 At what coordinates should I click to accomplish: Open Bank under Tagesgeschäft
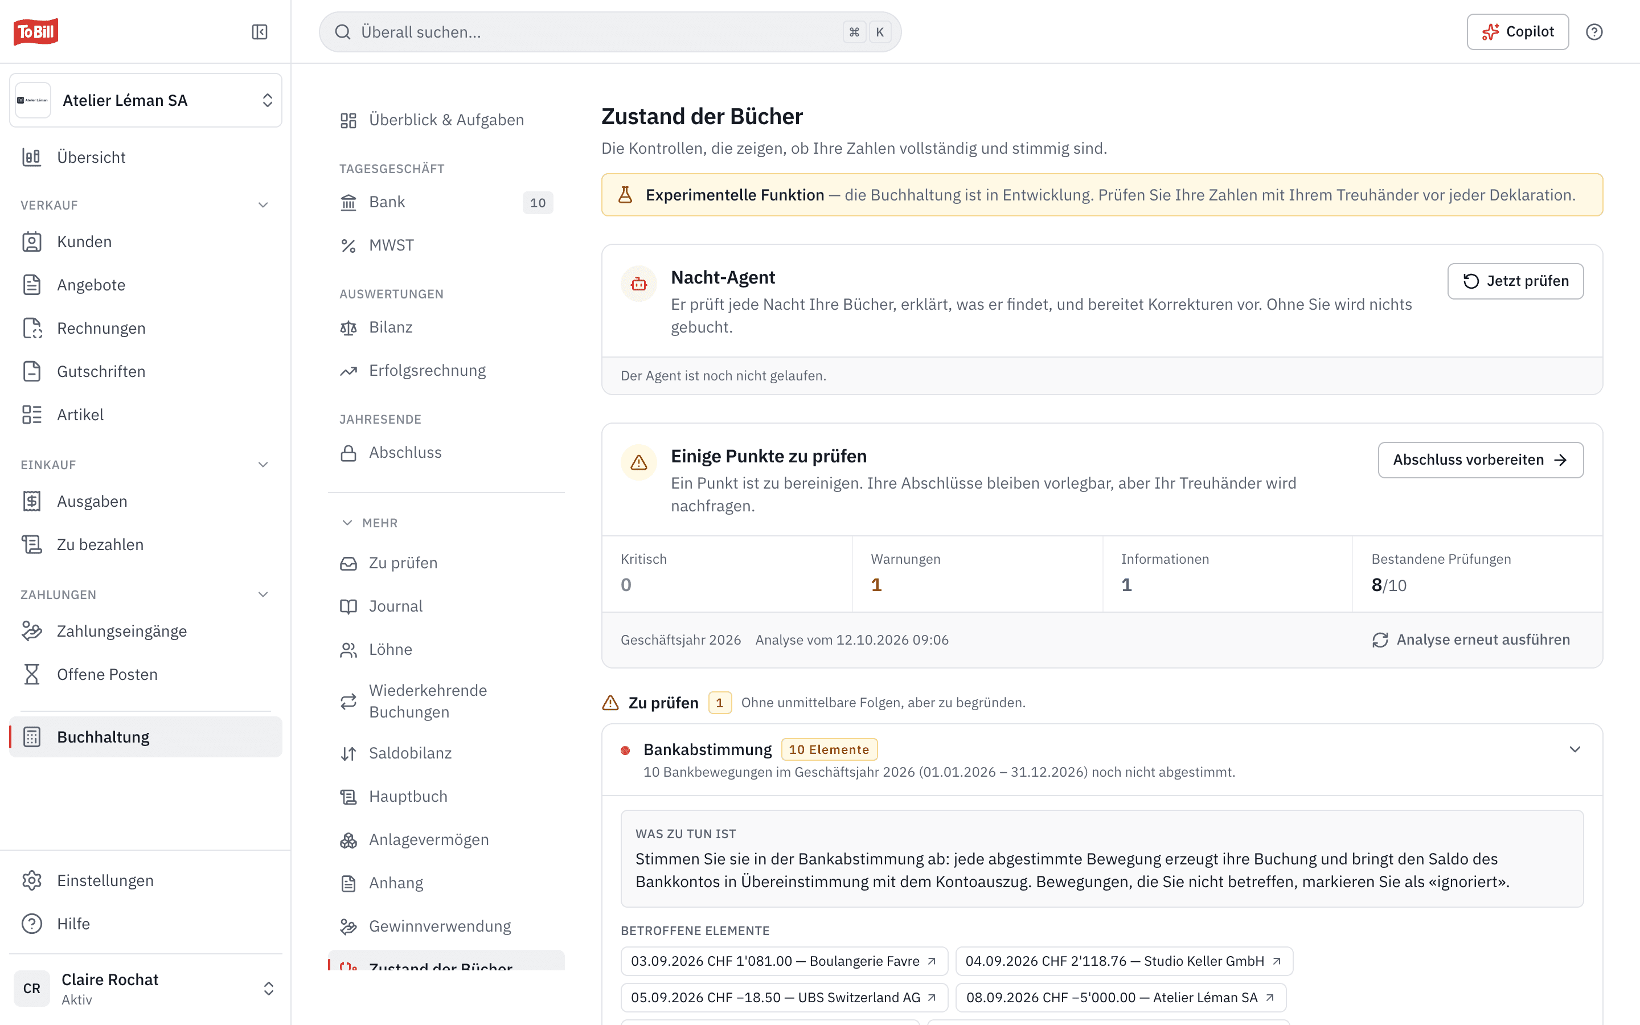(x=446, y=202)
